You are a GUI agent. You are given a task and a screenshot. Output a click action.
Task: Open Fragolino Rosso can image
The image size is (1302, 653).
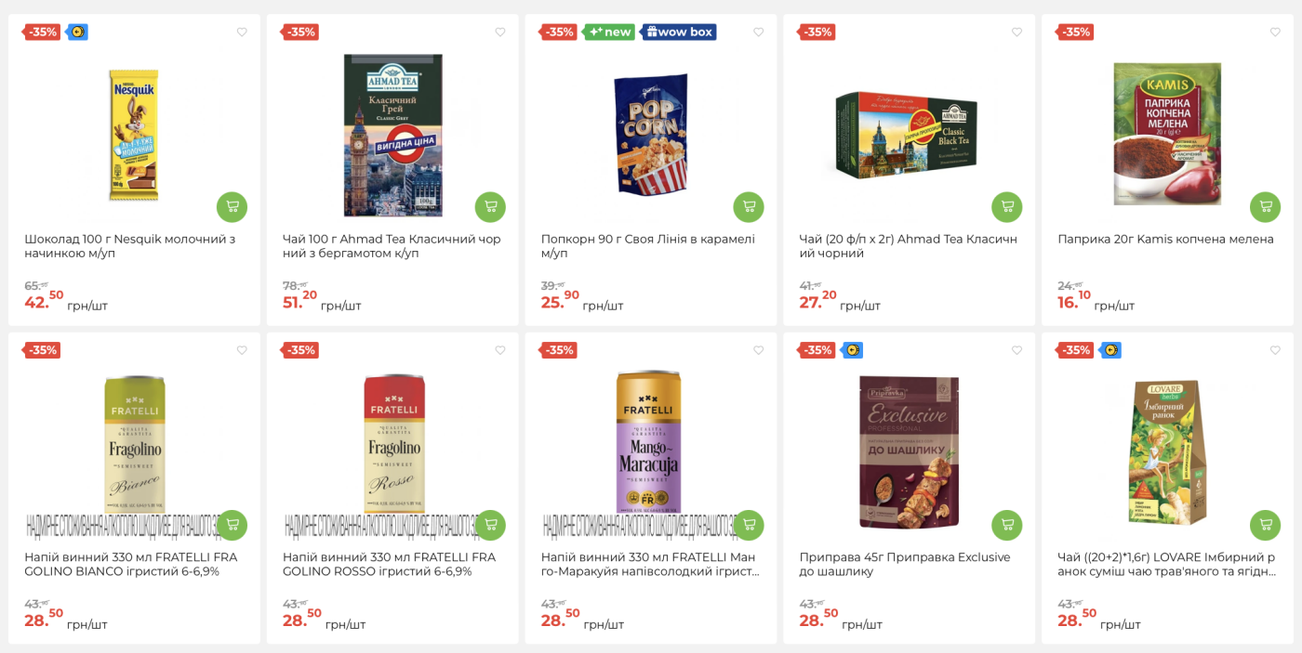(392, 451)
